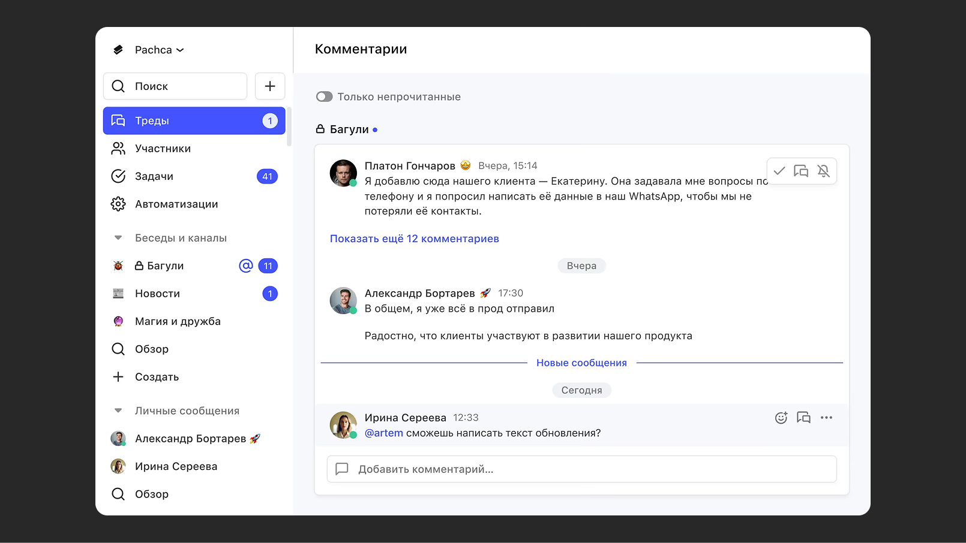Mark Платон's comment as read with checkmark

pos(779,171)
